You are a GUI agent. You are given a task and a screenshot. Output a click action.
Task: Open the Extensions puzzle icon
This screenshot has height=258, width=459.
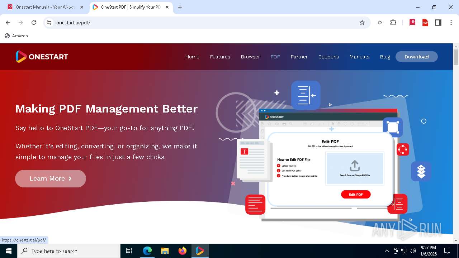(x=393, y=23)
